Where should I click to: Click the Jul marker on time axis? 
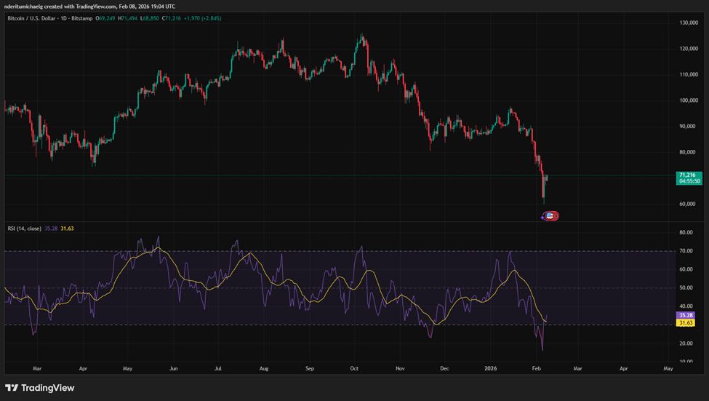[x=217, y=369]
